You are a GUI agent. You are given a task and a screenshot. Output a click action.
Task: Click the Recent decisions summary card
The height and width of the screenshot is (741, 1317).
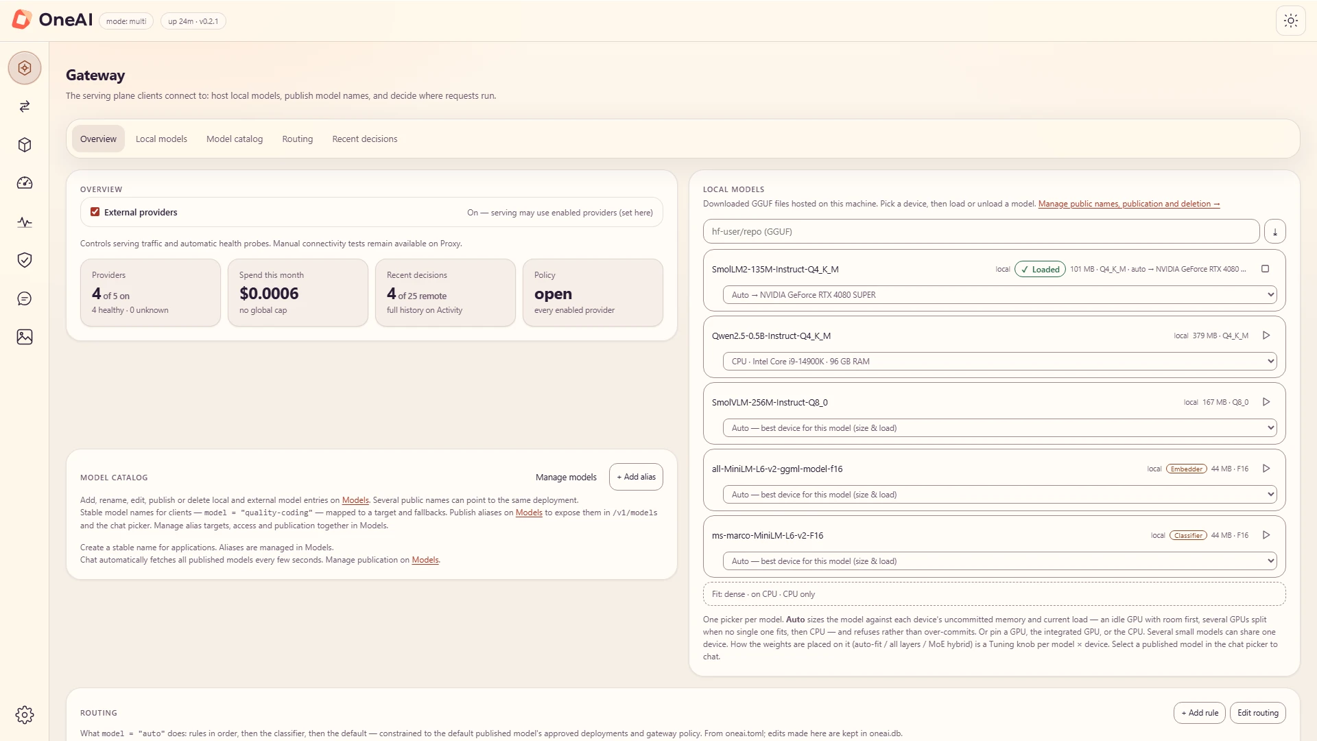[x=445, y=292]
